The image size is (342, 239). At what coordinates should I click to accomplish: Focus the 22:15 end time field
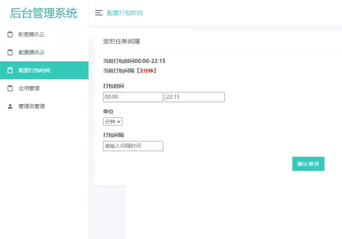pyautogui.click(x=194, y=97)
